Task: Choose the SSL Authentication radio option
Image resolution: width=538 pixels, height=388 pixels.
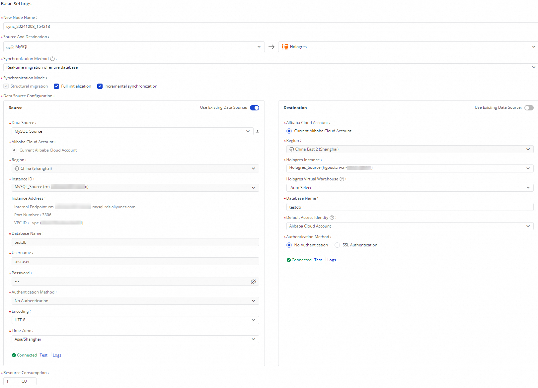Action: (x=337, y=245)
